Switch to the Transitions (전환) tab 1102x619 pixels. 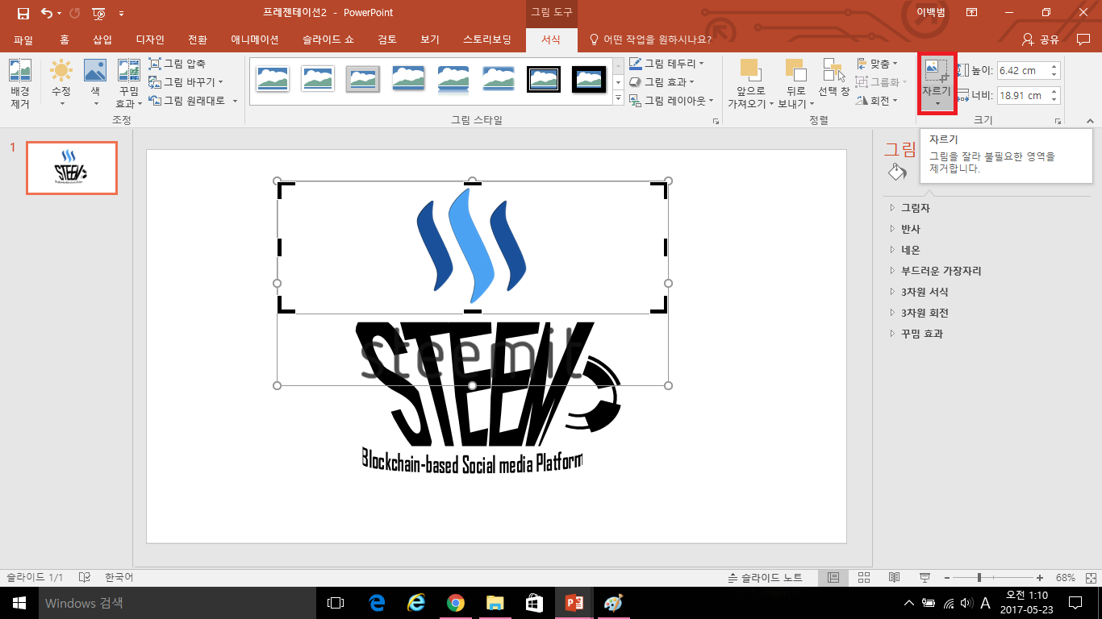click(x=198, y=39)
